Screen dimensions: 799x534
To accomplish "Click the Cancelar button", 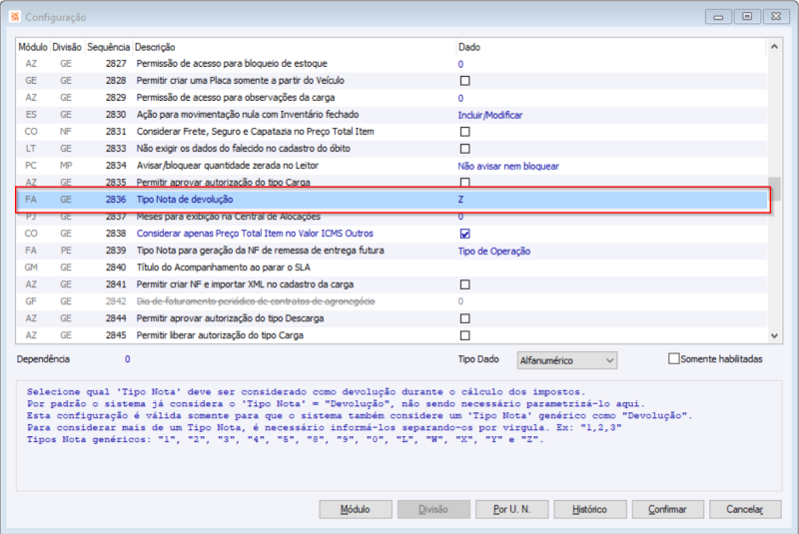I will coord(745,509).
